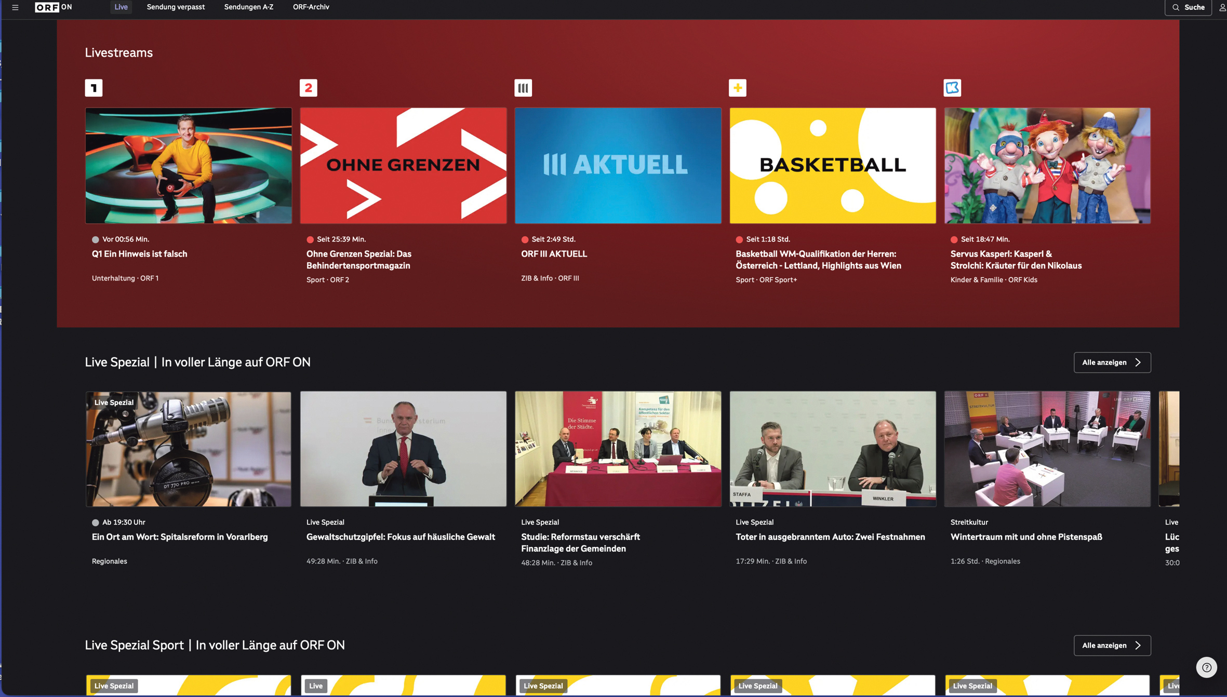Viewport: 1227px width, 697px height.
Task: Show all Live Spezial videos
Action: point(1112,363)
